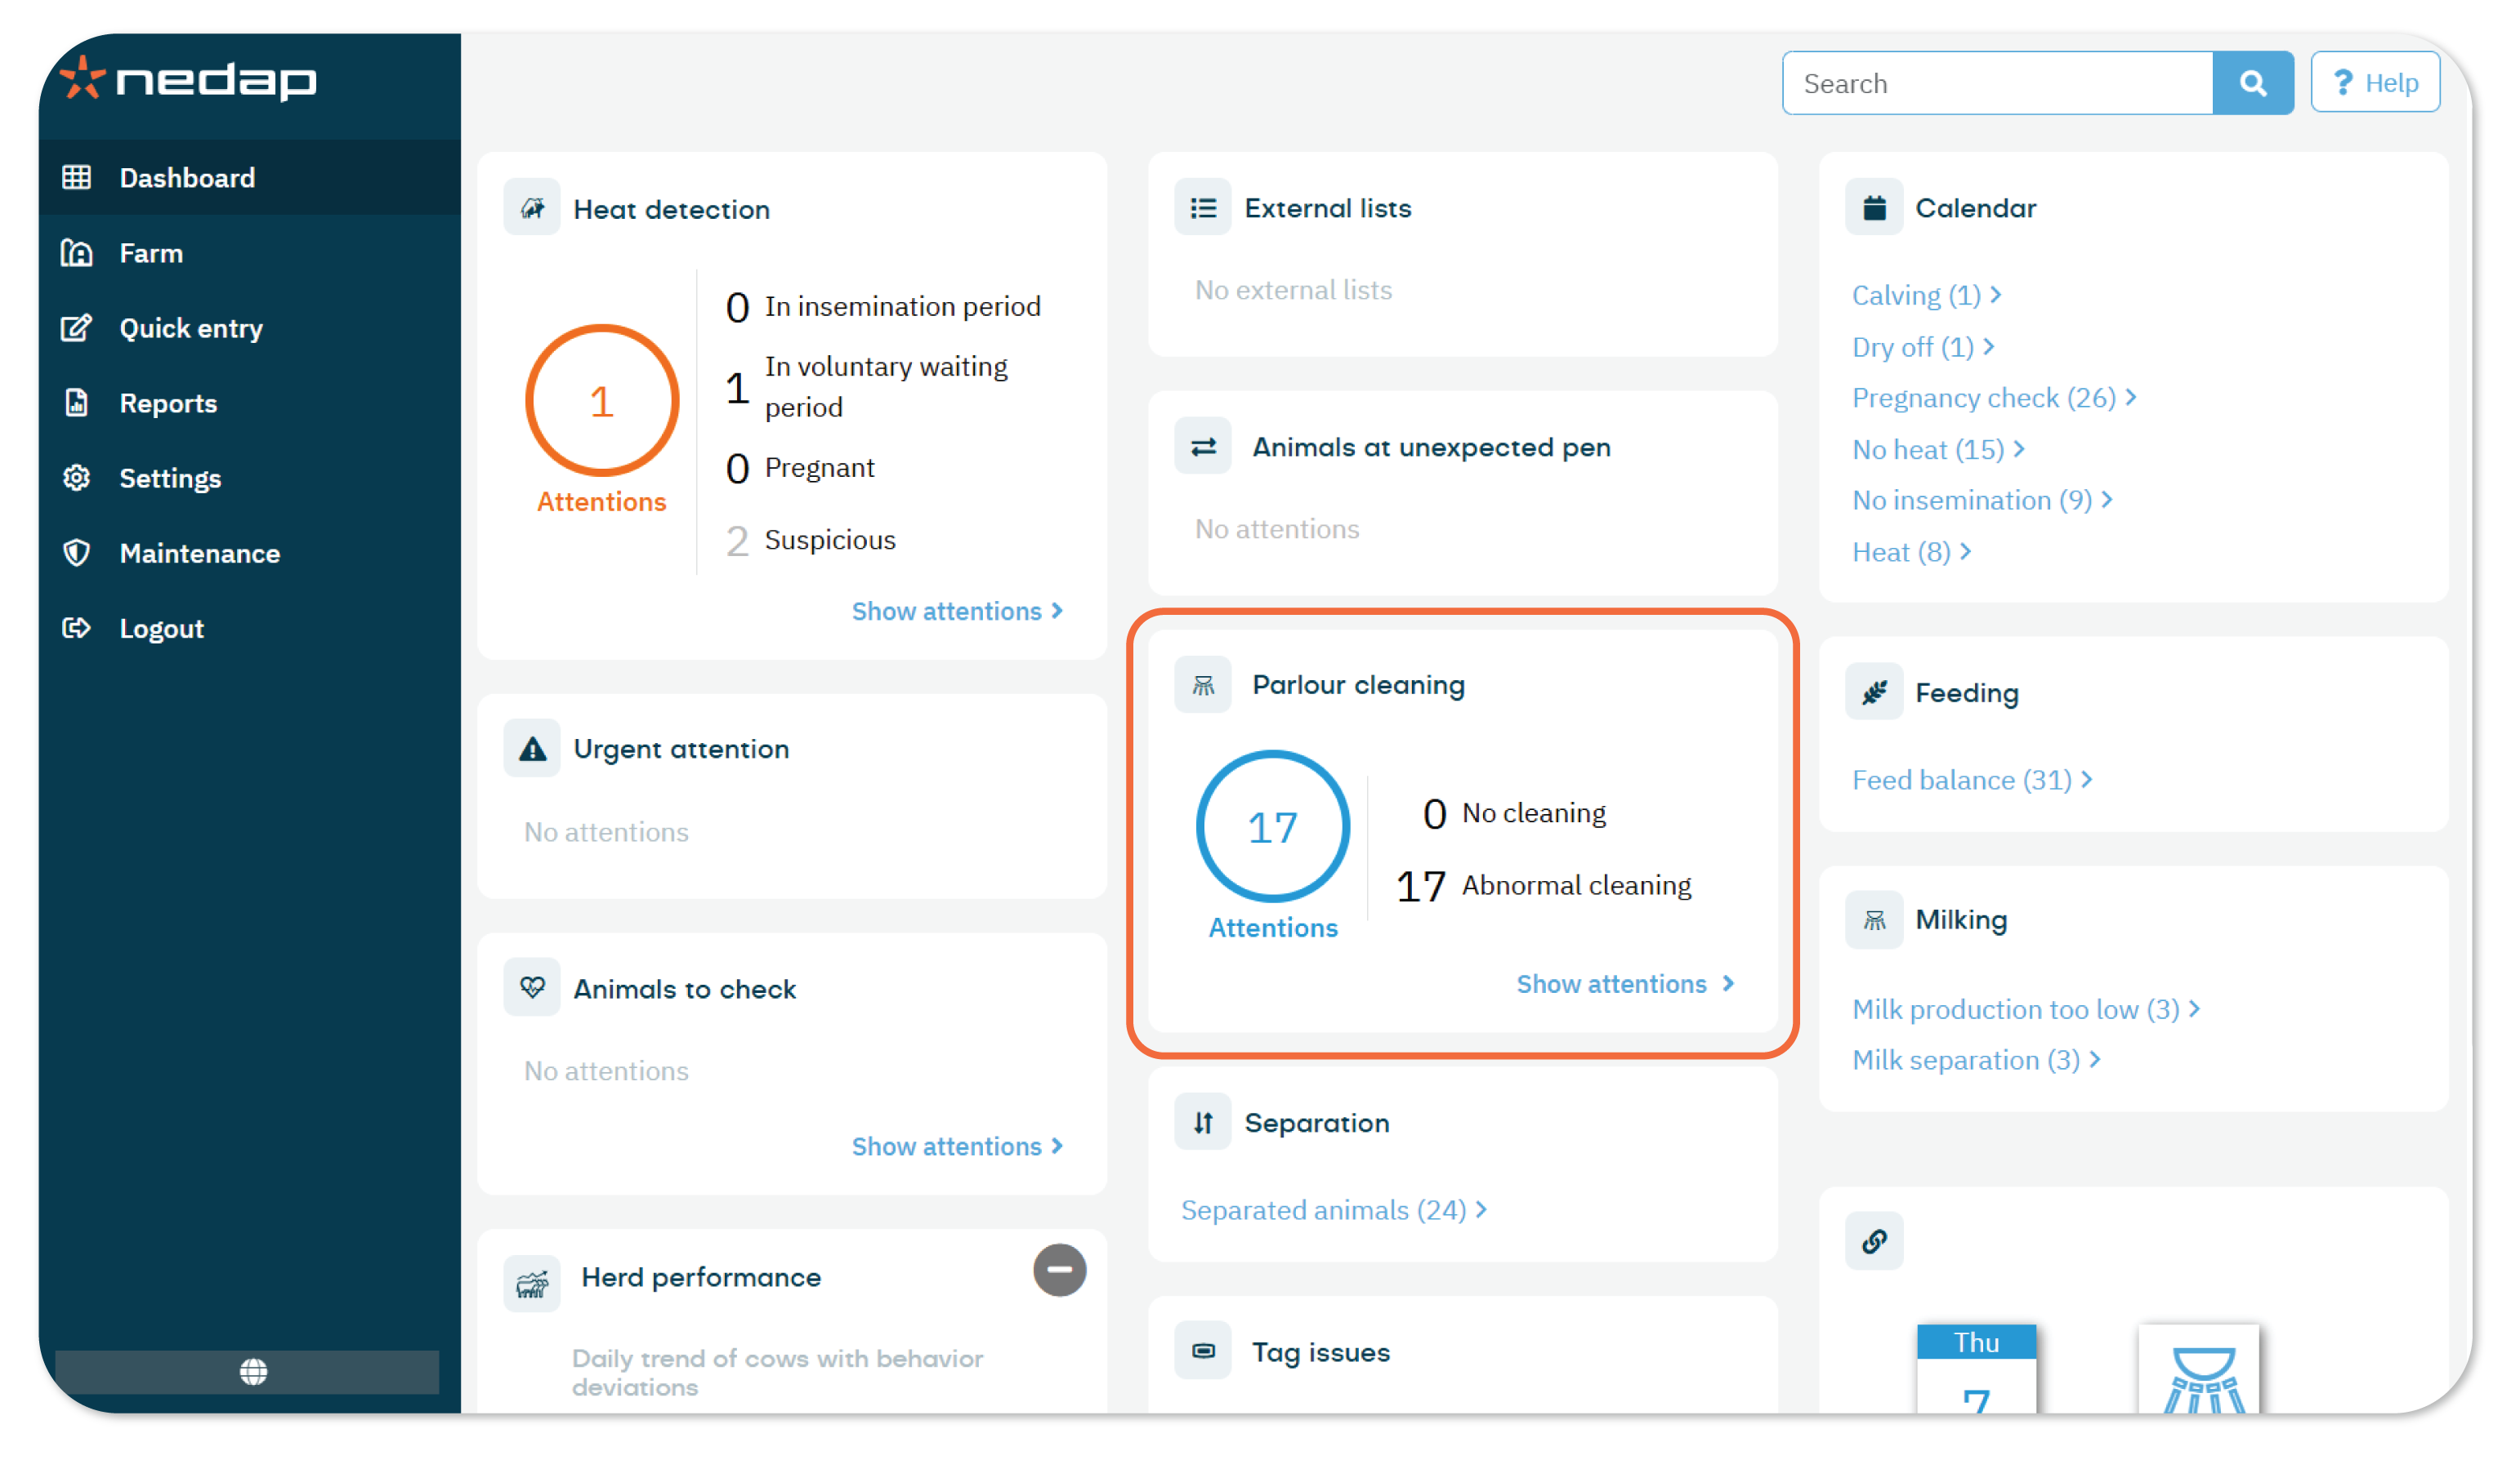
Task: Click the Milking widget cluster icon
Action: point(1874,919)
